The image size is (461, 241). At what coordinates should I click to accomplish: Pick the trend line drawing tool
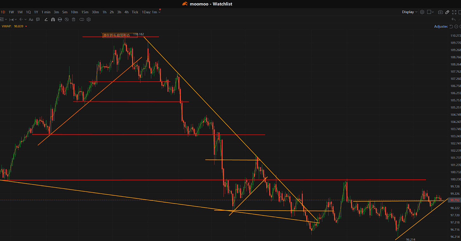(46, 19)
